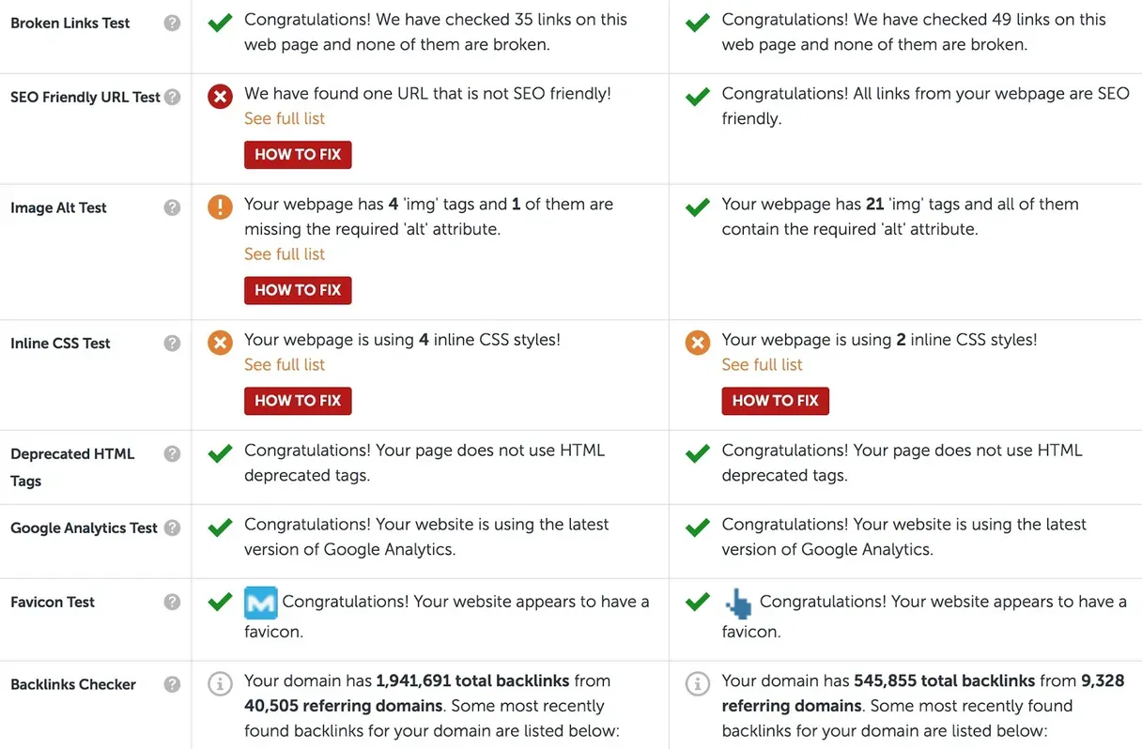Open help icon for Image Alt Test
Image resolution: width=1142 pixels, height=749 pixels.
click(172, 207)
